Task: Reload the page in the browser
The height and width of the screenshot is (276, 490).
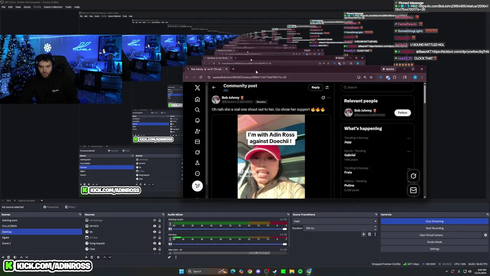Action: pos(201,77)
